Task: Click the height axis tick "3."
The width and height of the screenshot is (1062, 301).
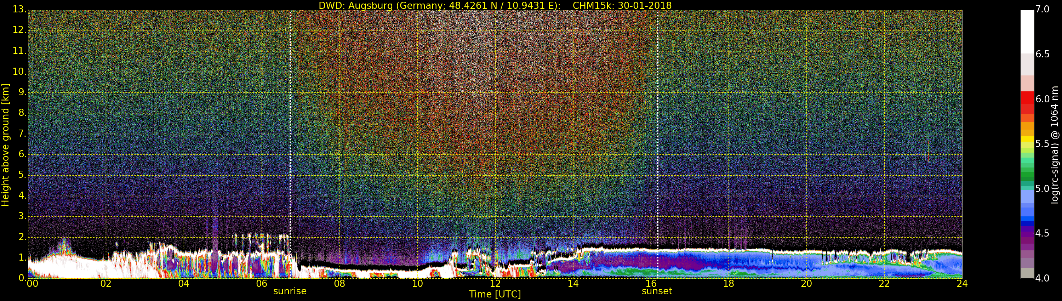Action: pos(22,216)
